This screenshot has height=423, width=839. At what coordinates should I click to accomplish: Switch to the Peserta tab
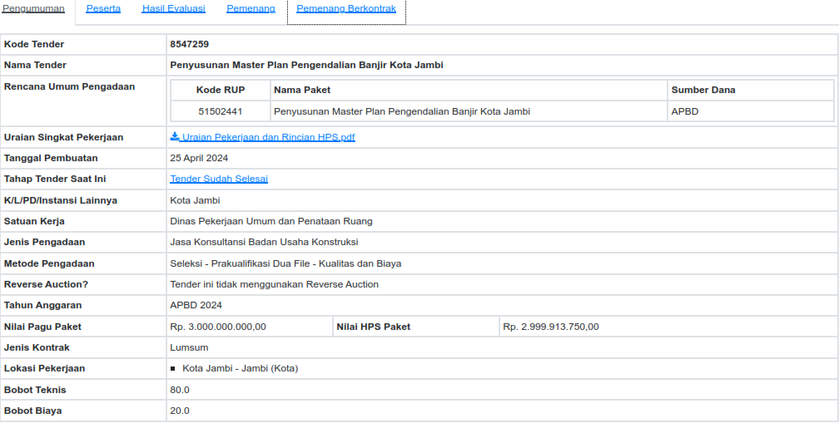[x=103, y=8]
